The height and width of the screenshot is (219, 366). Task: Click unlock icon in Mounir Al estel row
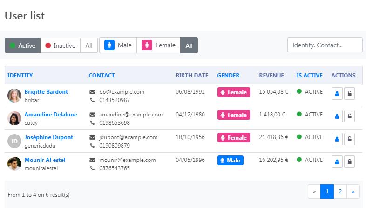pyautogui.click(x=350, y=162)
